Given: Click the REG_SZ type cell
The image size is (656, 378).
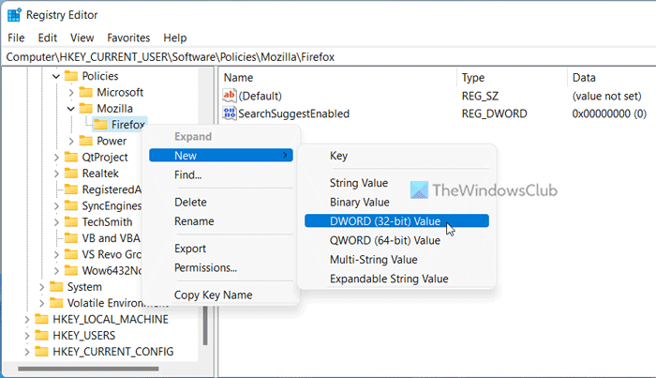Looking at the screenshot, I should pos(480,97).
